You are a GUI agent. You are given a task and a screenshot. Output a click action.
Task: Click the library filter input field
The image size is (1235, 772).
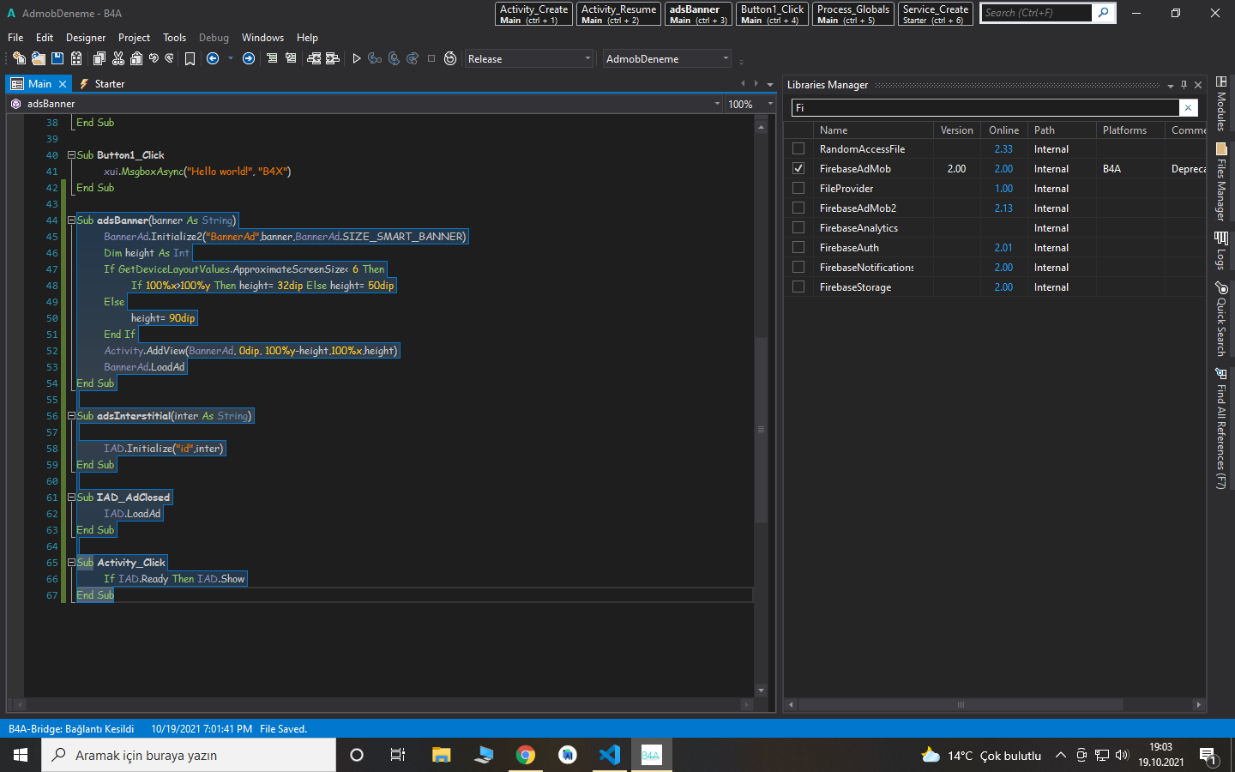pos(985,107)
